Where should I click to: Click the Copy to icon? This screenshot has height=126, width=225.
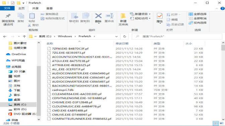(85, 16)
